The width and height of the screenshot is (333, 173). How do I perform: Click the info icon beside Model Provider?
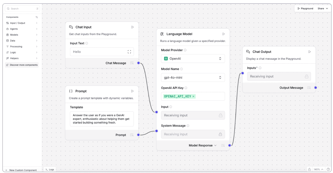185,50
